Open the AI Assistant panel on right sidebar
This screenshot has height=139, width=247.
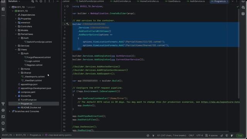coord(243,7)
